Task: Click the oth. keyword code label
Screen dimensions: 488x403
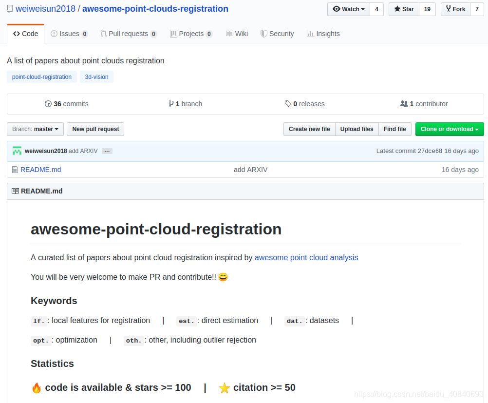Action: point(133,341)
